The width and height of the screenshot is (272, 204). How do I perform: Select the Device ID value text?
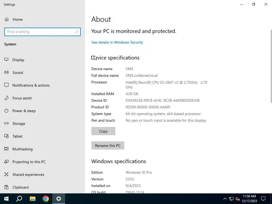[x=163, y=100]
